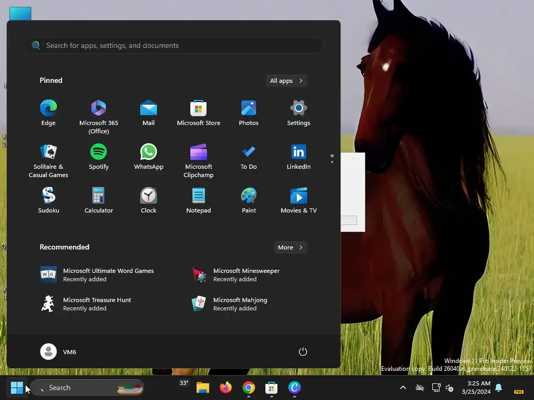
Task: Open the blue C app on the taskbar
Action: tap(295, 387)
